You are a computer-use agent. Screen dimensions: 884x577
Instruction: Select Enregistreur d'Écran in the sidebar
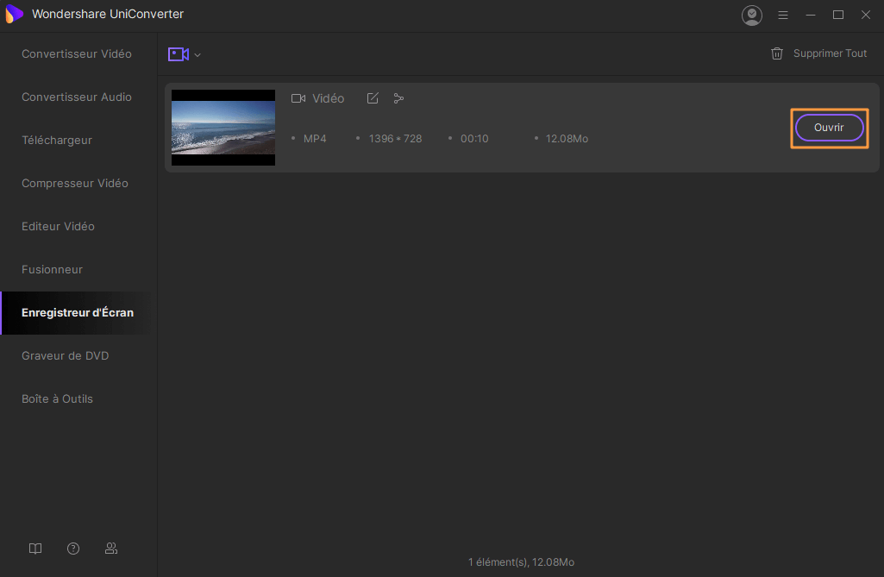(78, 312)
